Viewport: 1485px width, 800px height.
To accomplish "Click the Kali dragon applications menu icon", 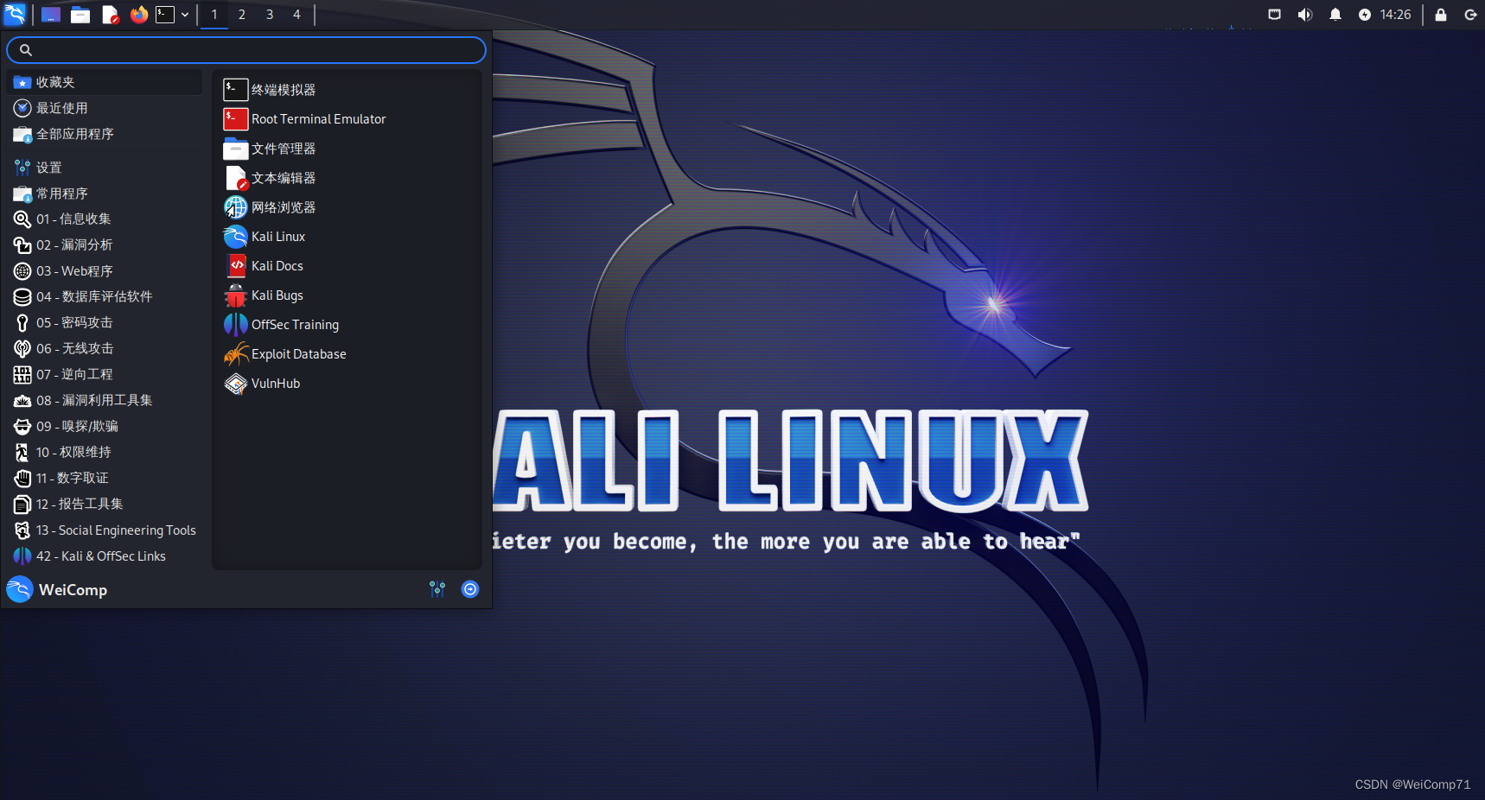I will pyautogui.click(x=15, y=14).
